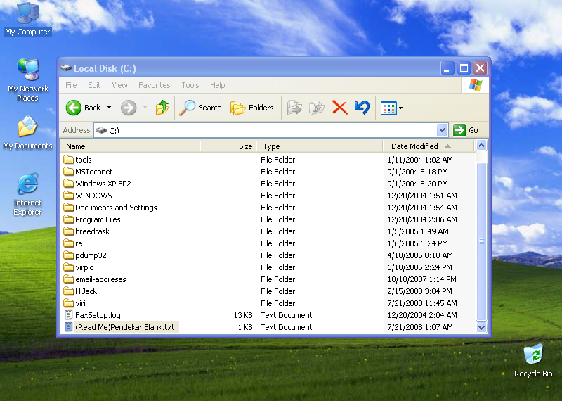
Task: Open the Tools menu
Action: [190, 85]
